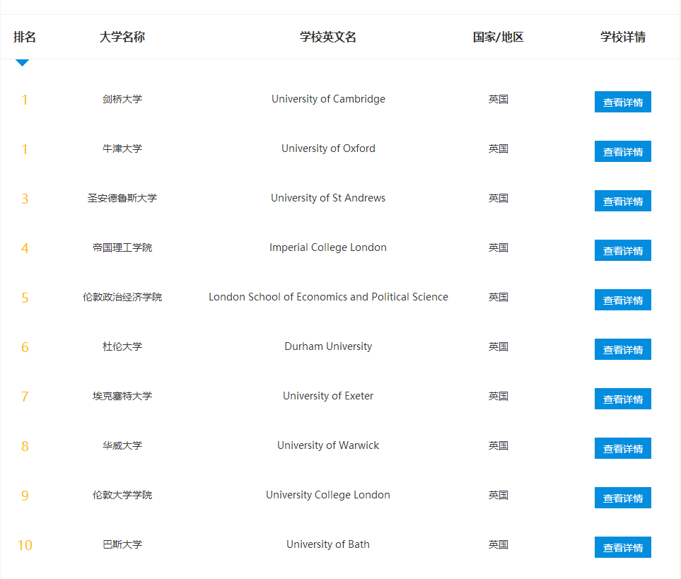Screen dimensions: 681x579
Task: Click 英国 in the University of Warwick row
Action: [498, 446]
